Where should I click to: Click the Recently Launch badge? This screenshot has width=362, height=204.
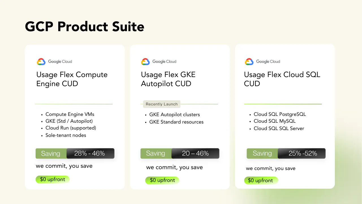pos(162,104)
